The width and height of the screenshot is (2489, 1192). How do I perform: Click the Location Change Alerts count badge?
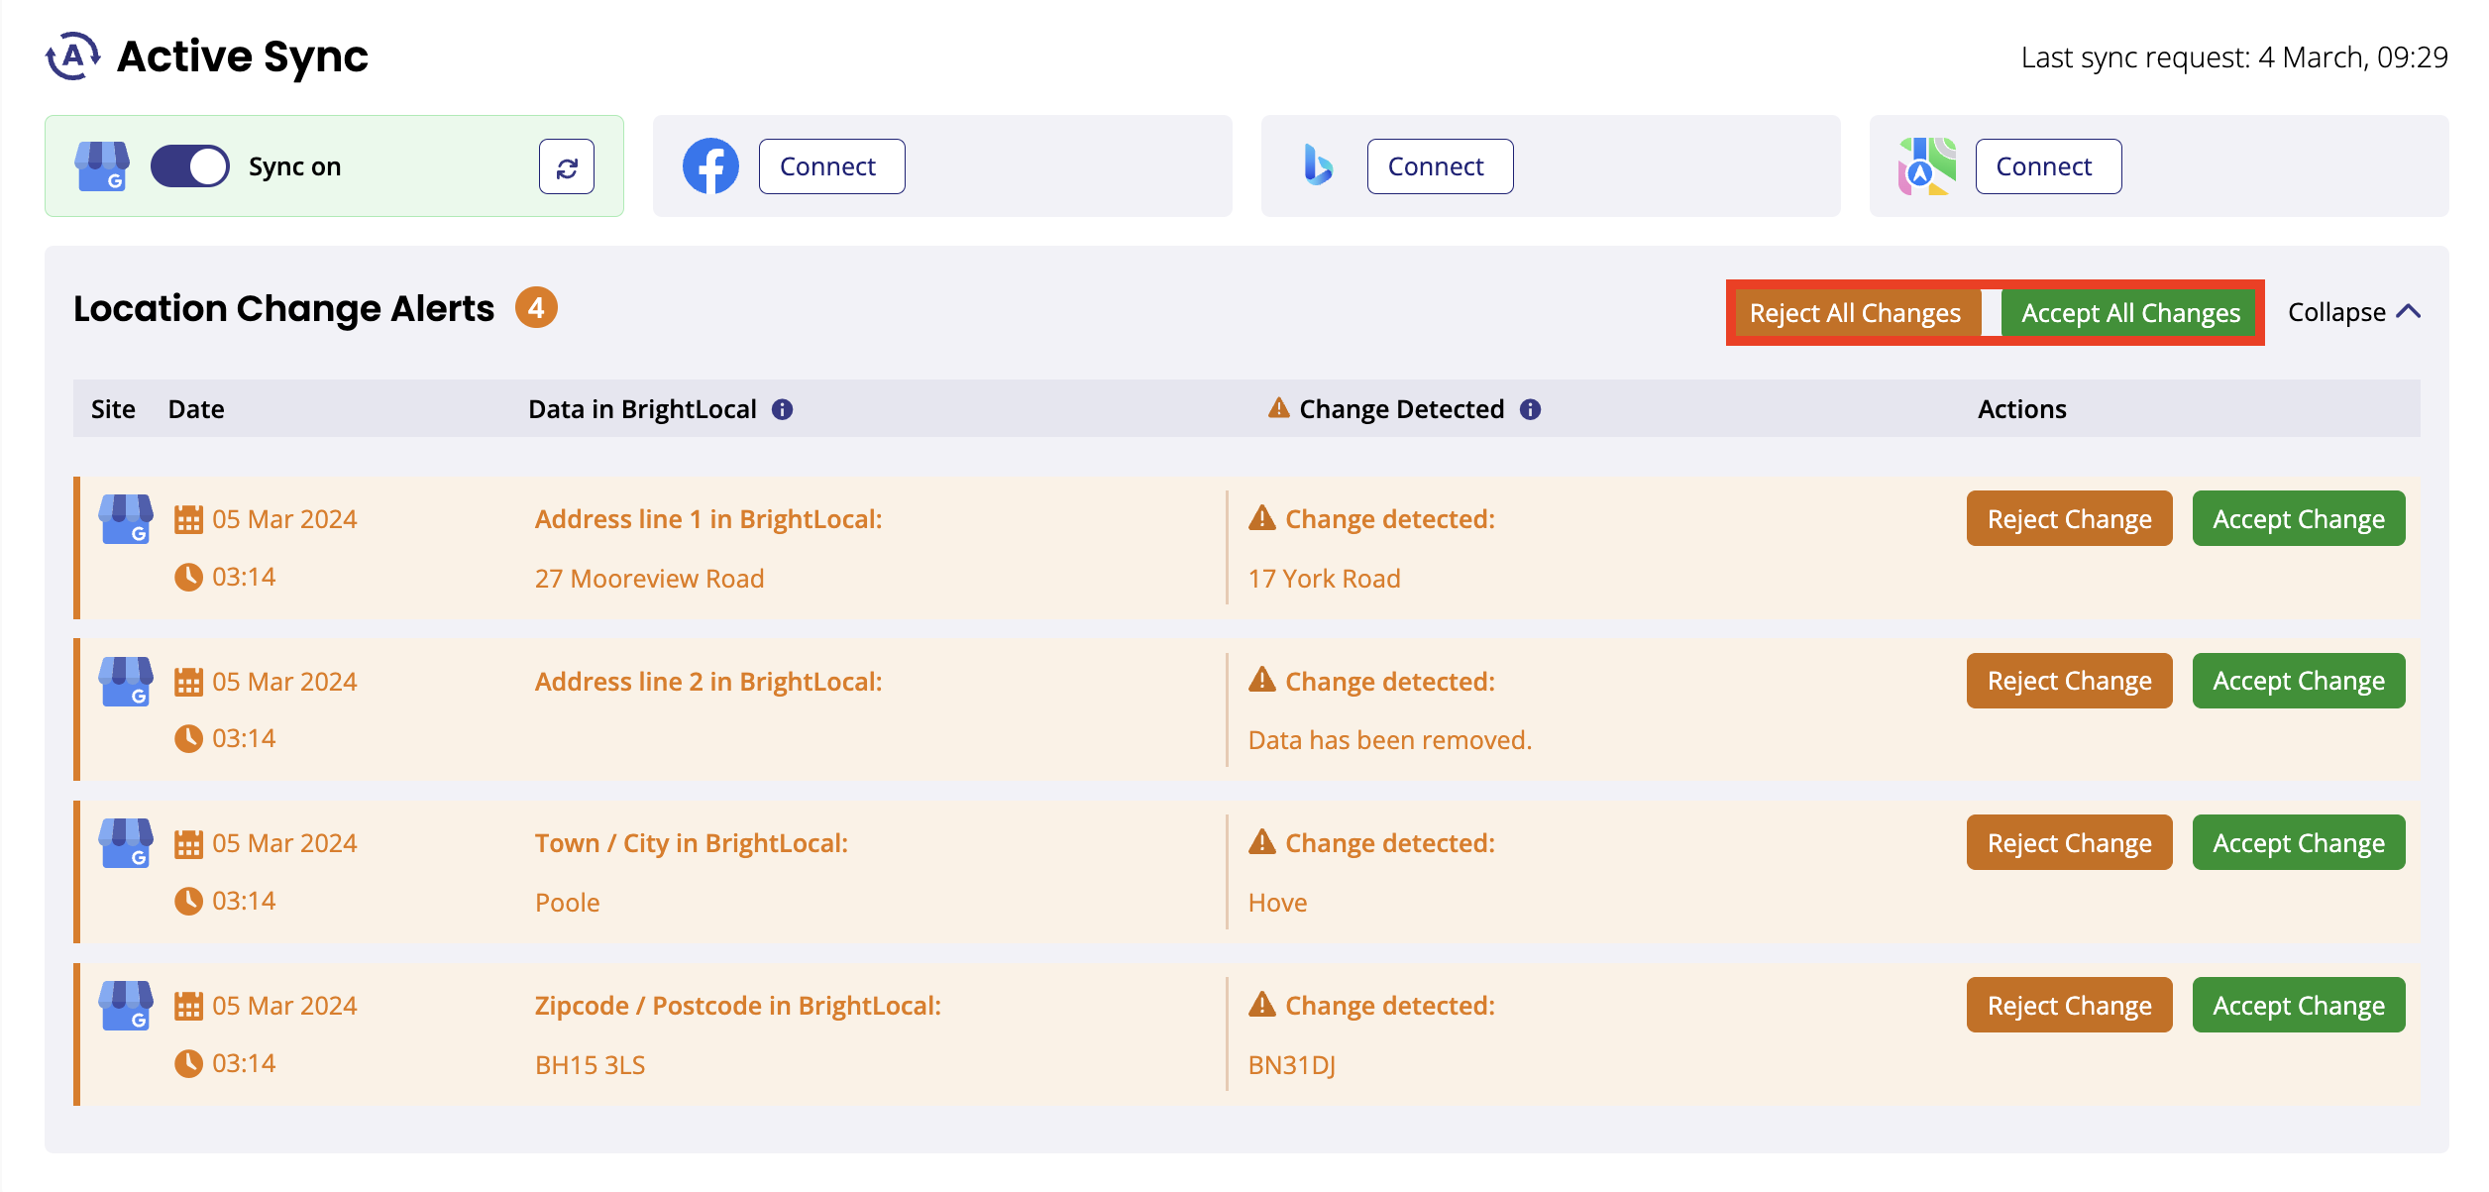[536, 307]
